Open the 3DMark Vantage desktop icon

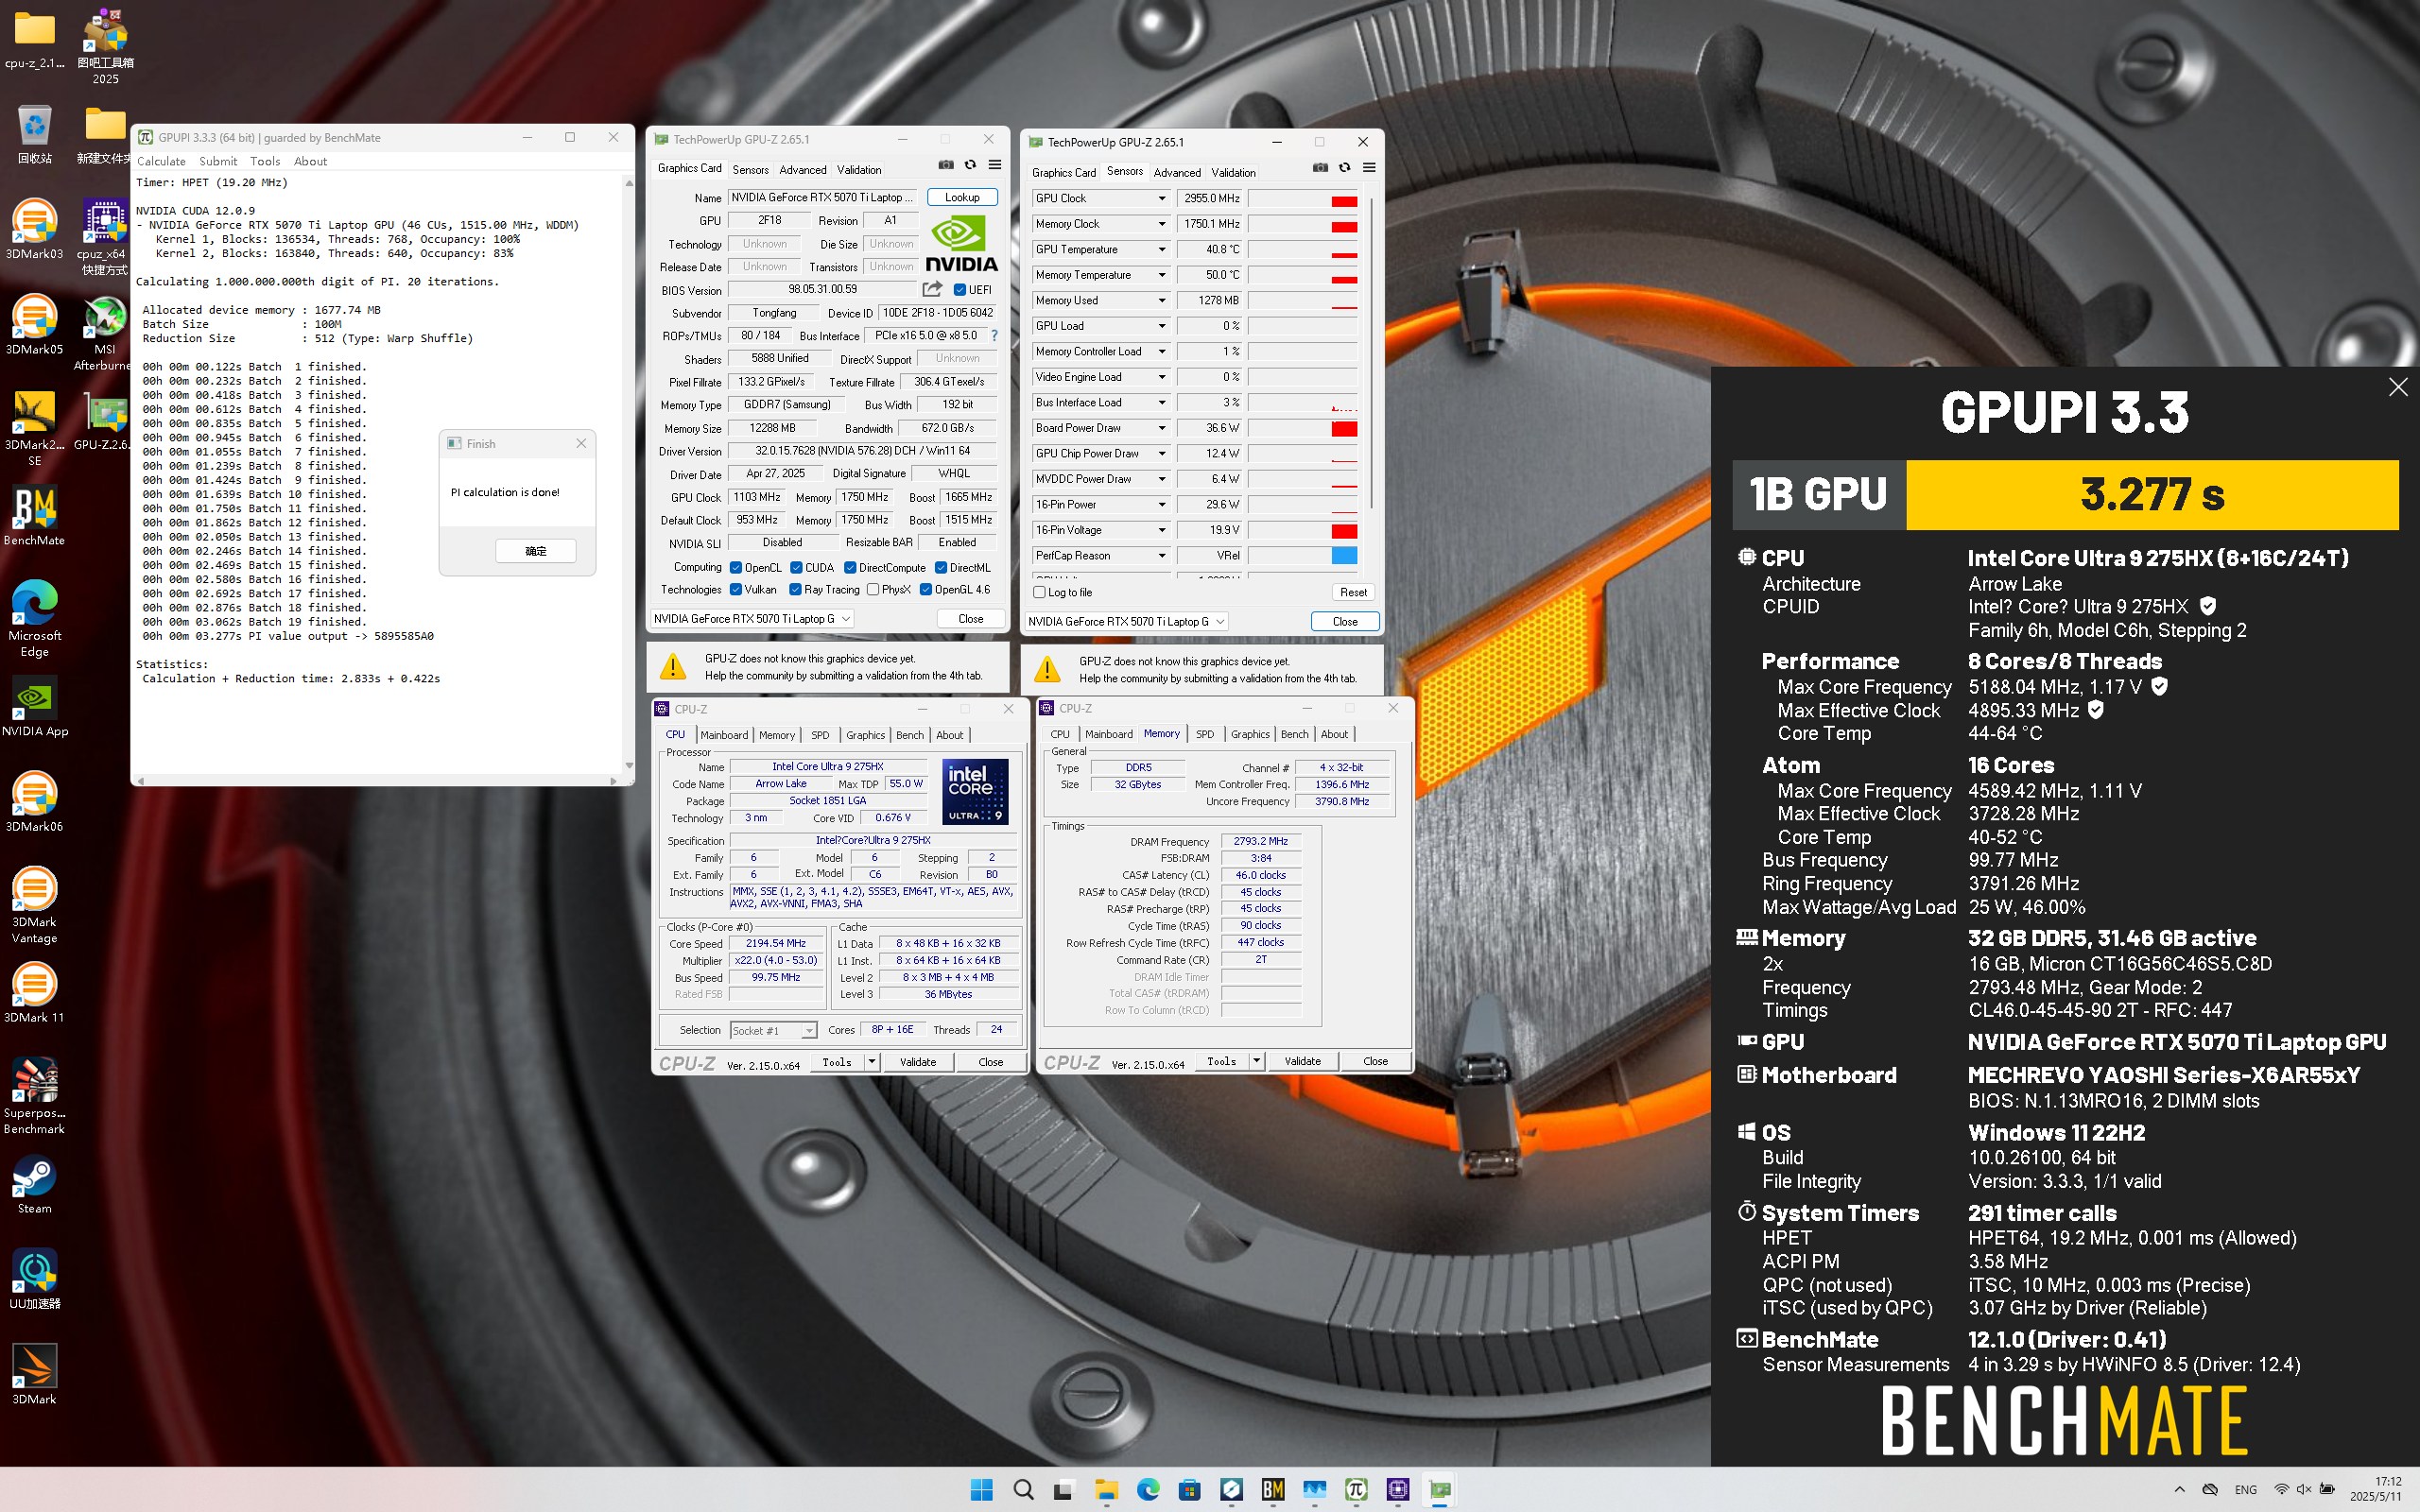34,905
